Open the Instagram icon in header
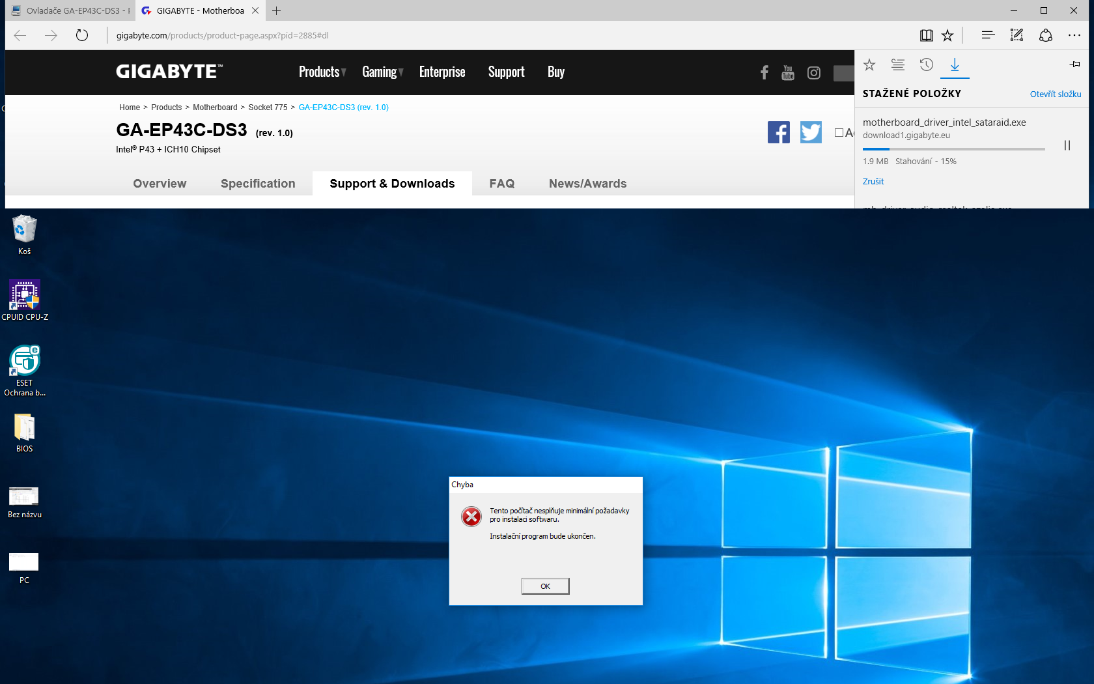The image size is (1094, 684). [813, 73]
